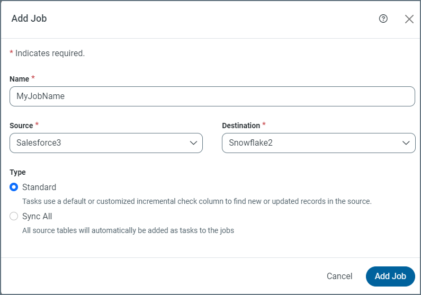Image resolution: width=421 pixels, height=295 pixels.
Task: Close the Add Job dialog
Action: click(x=409, y=19)
